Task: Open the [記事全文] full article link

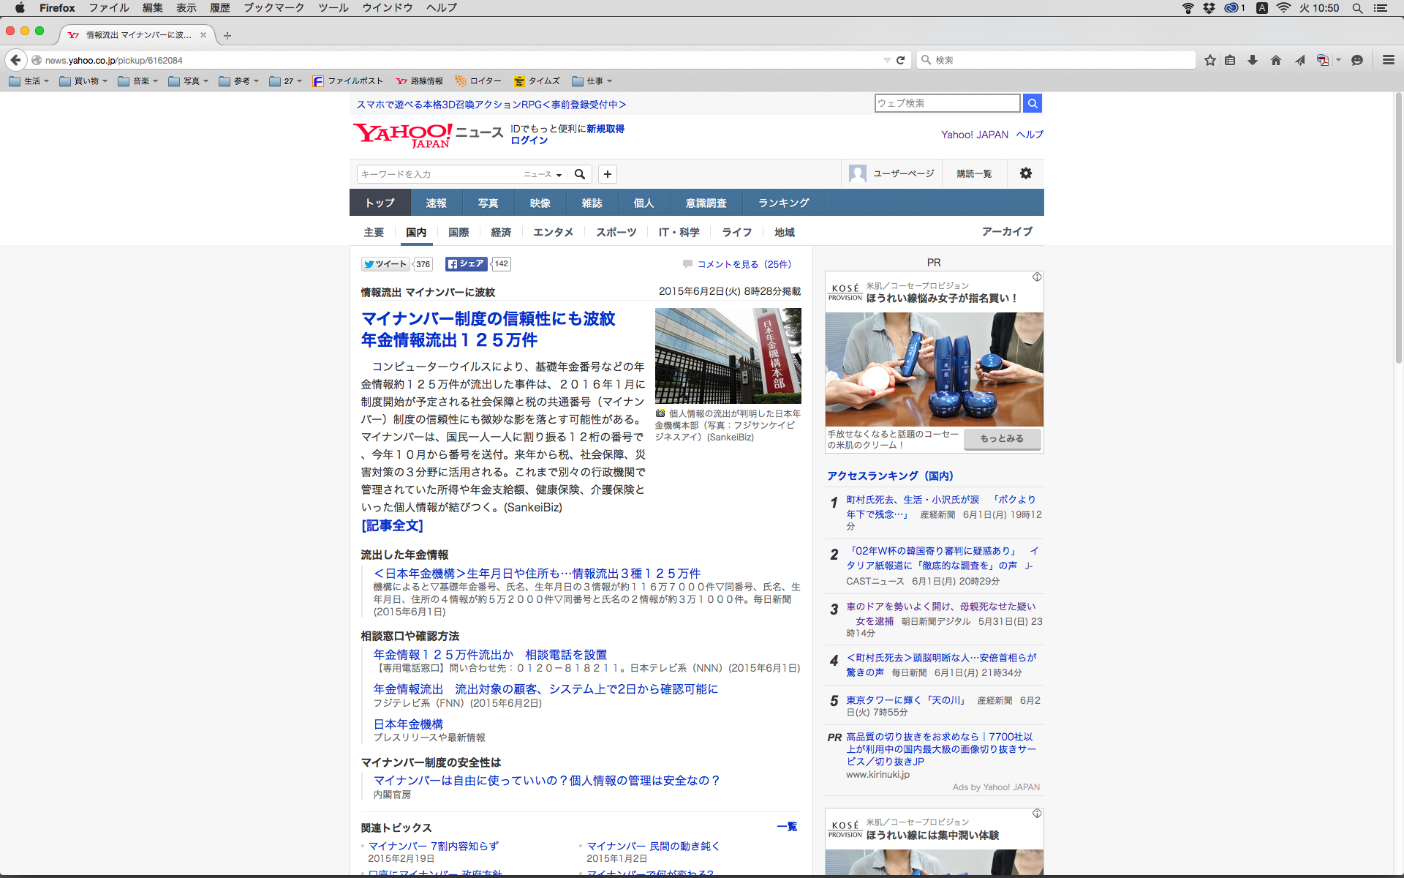Action: tap(392, 525)
